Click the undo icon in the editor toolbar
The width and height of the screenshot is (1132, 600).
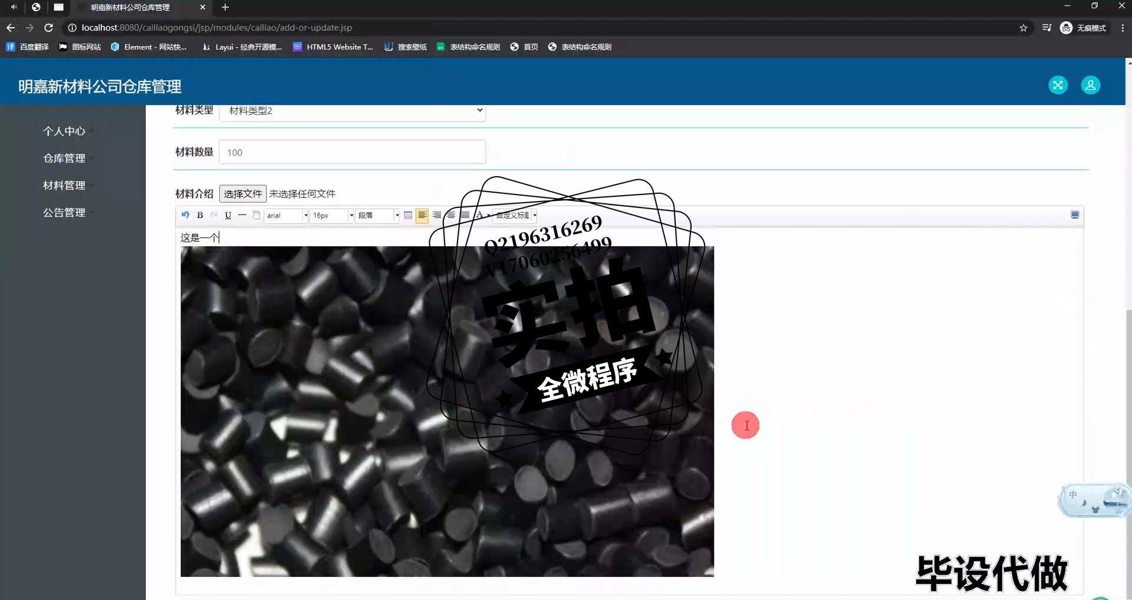[186, 215]
